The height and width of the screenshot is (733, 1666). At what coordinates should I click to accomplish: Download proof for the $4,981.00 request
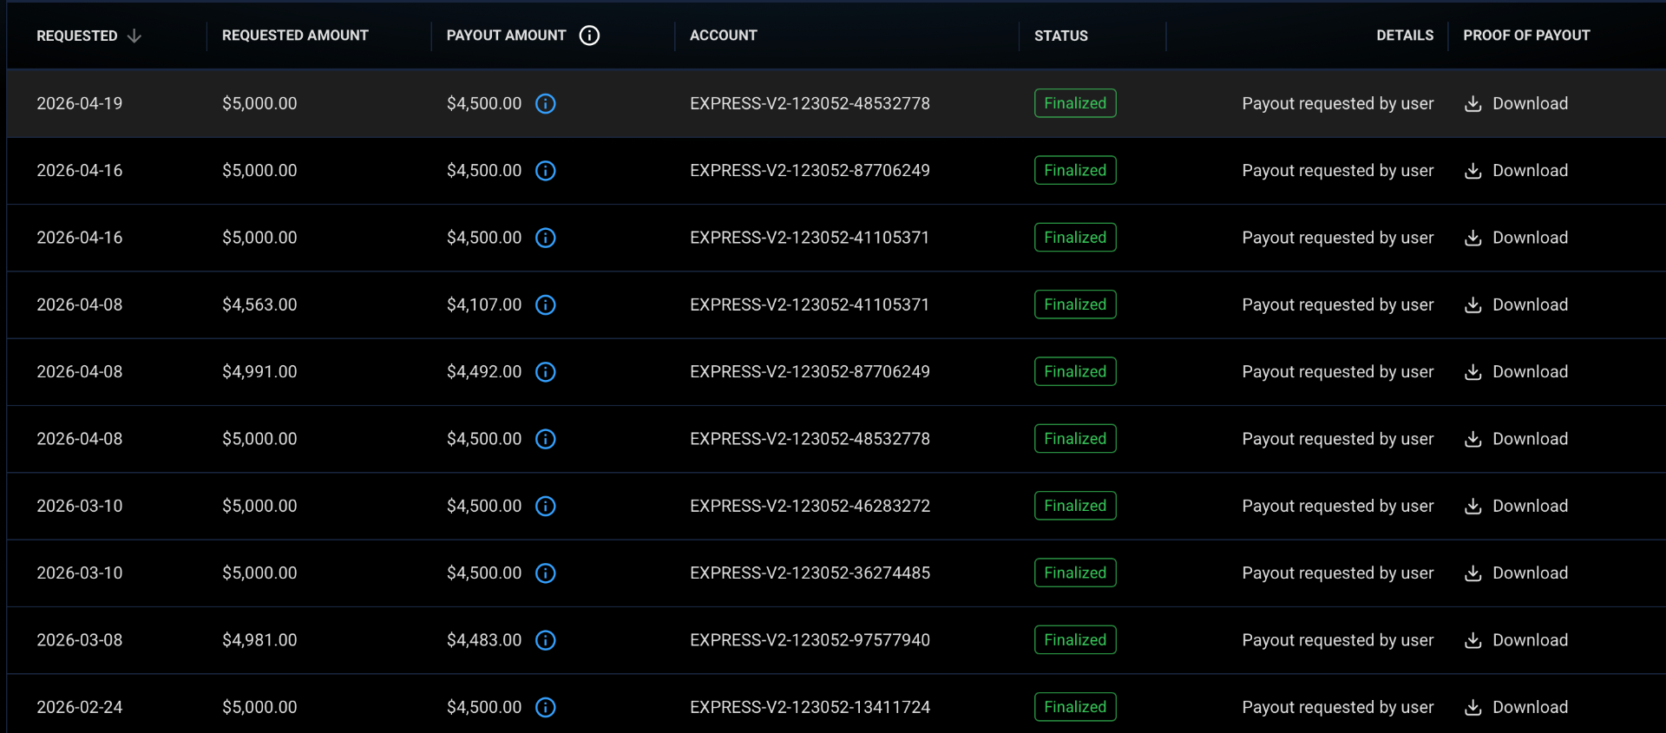tap(1516, 640)
